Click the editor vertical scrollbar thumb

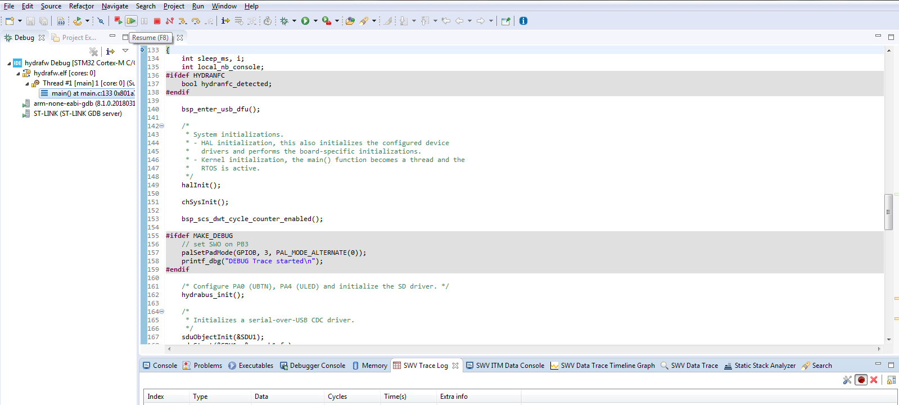[889, 212]
